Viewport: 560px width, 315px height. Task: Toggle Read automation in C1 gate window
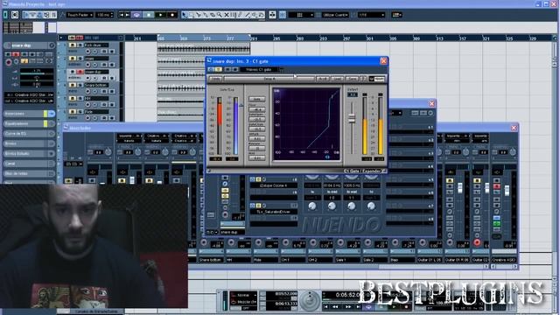tap(227, 70)
